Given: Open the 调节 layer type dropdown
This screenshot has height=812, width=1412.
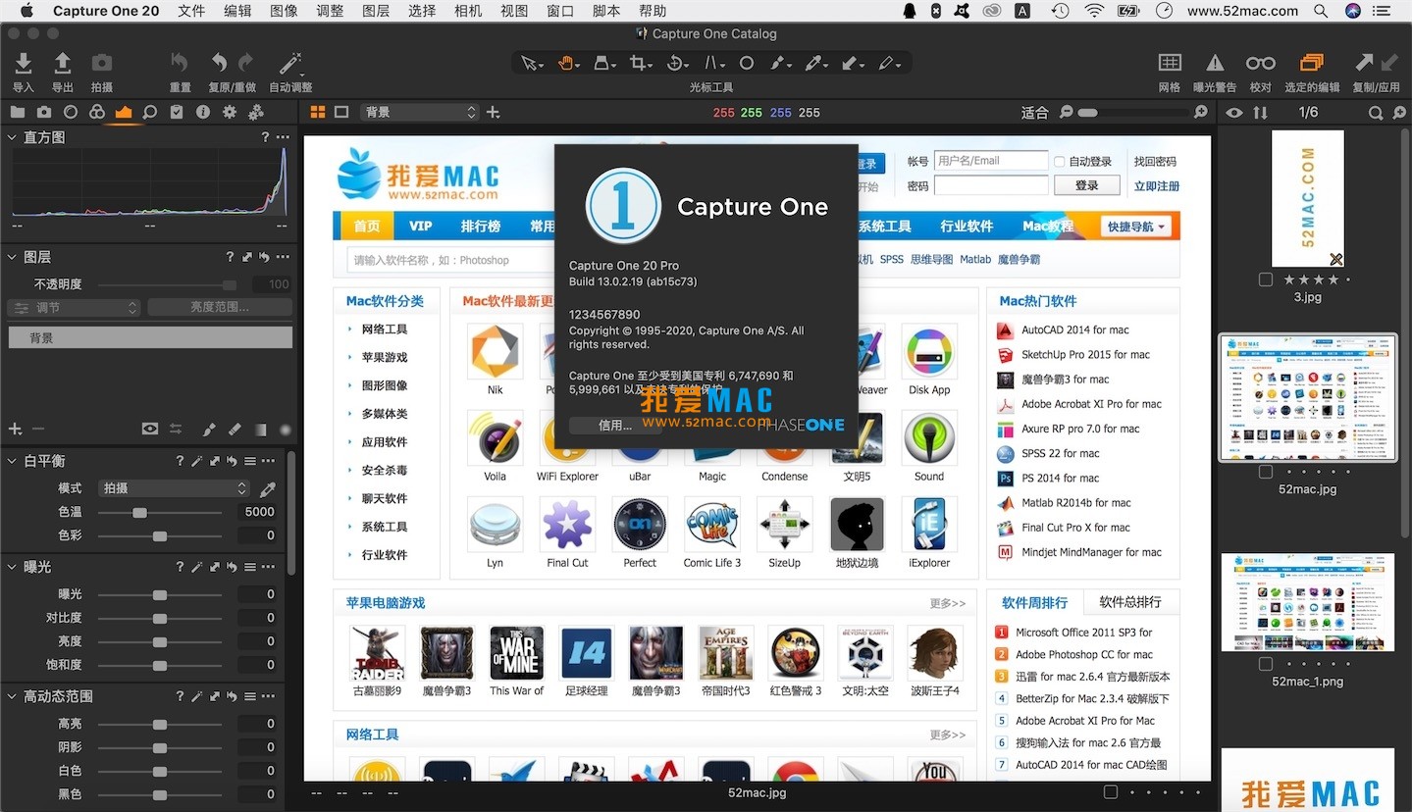Looking at the screenshot, I should coord(75,308).
